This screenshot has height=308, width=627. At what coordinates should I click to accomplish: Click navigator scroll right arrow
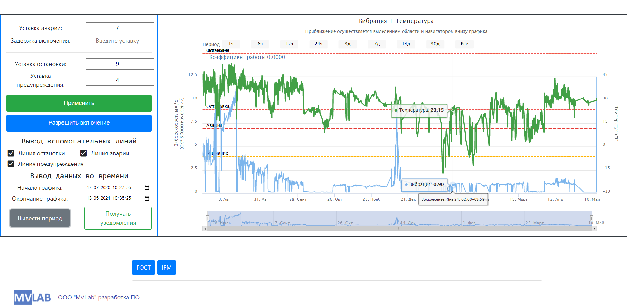(x=594, y=229)
